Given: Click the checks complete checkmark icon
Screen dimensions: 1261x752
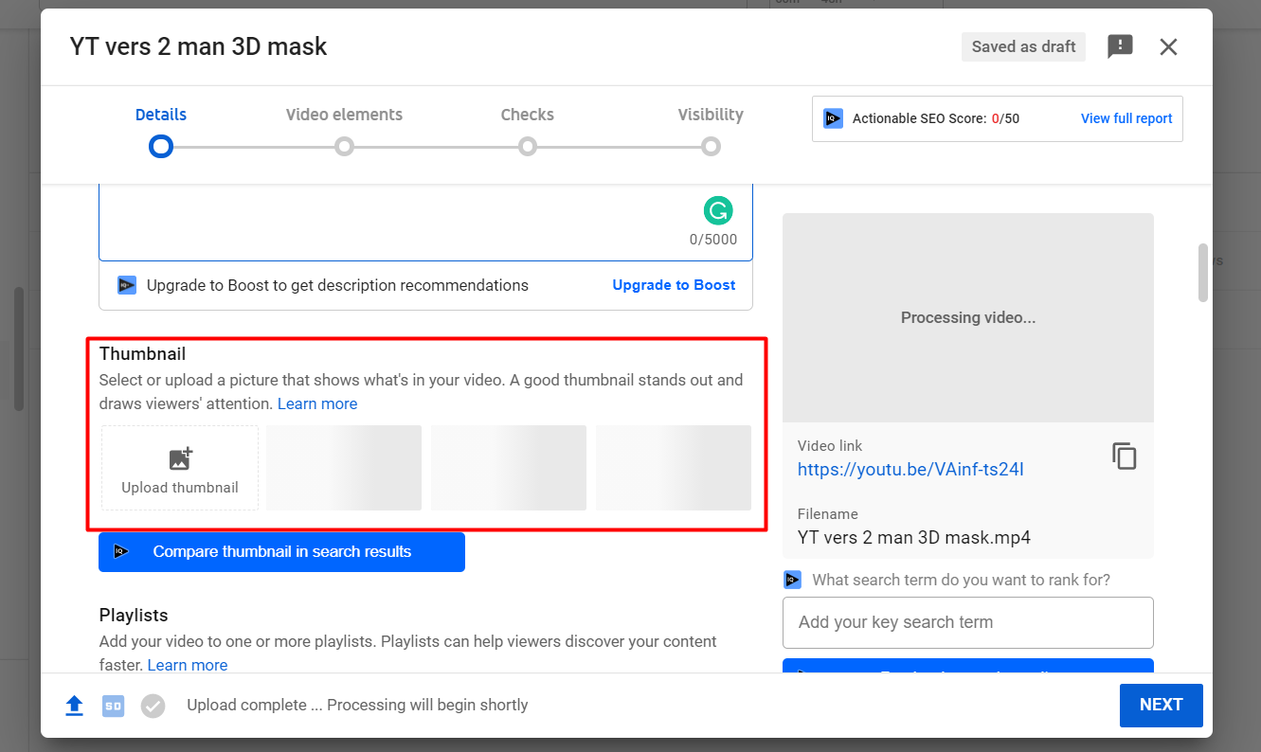Looking at the screenshot, I should point(153,706).
